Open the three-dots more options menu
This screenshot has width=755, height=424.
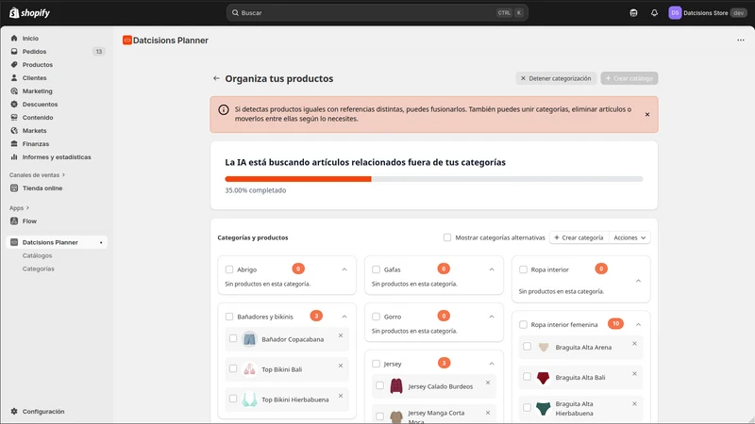[x=741, y=40]
